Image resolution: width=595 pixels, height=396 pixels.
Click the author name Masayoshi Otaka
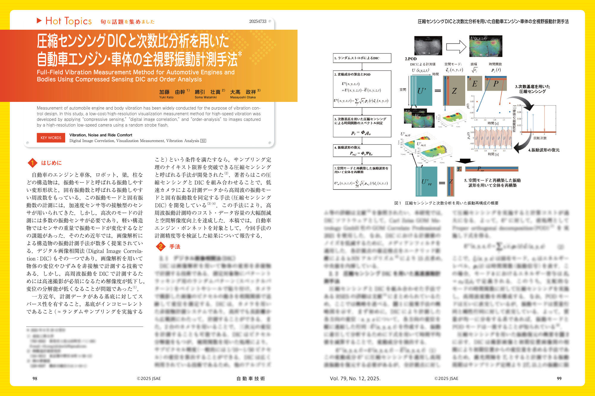[x=243, y=97]
